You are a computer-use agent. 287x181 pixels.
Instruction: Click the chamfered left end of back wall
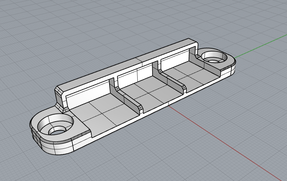59,99
